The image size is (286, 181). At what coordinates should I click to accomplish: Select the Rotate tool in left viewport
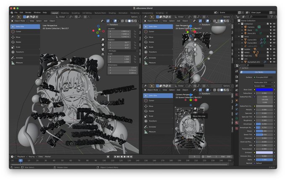25,42
